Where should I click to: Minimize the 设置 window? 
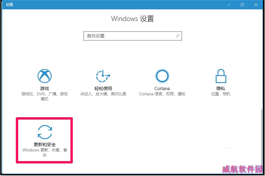229,5
